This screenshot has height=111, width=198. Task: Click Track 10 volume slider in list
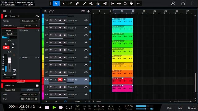click(x=61, y=83)
